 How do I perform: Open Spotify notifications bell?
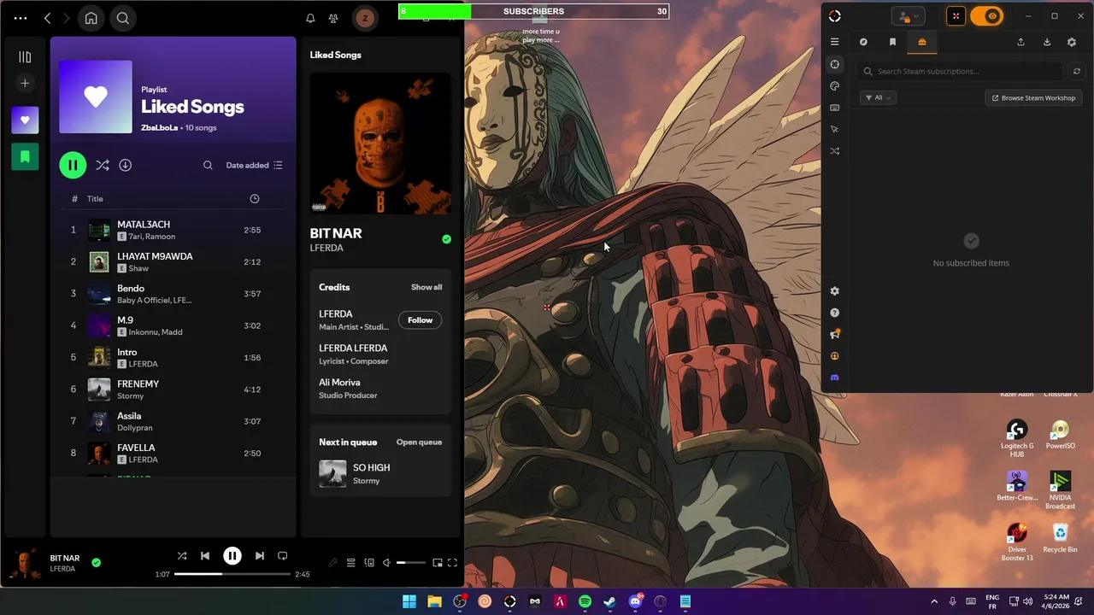click(x=310, y=18)
